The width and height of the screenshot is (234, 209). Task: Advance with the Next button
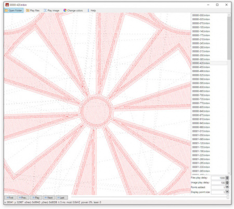point(49,198)
